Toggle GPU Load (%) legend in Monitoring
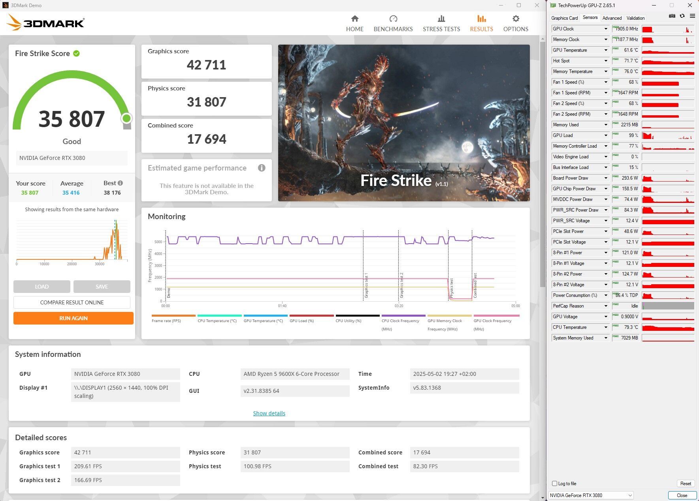This screenshot has height=501, width=699. 311,319
